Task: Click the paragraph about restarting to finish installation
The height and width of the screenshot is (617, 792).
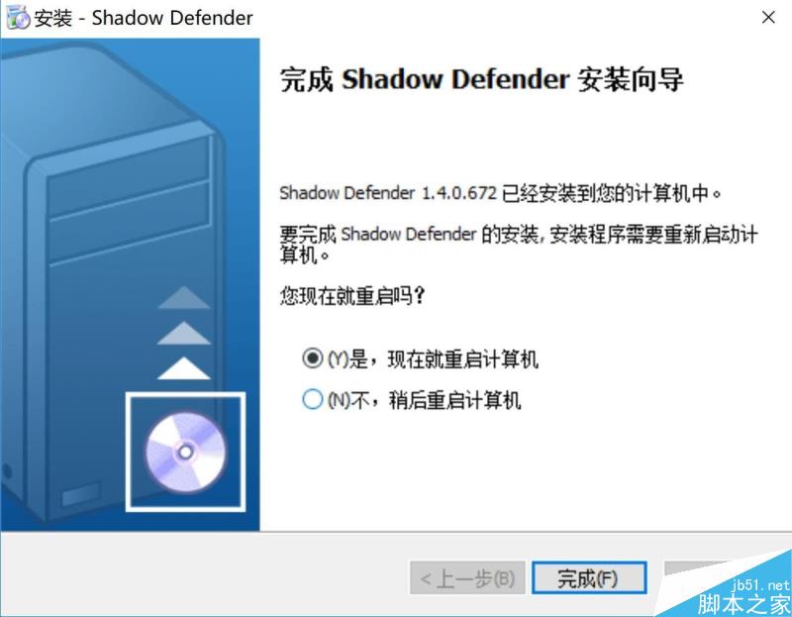Action: click(x=519, y=244)
